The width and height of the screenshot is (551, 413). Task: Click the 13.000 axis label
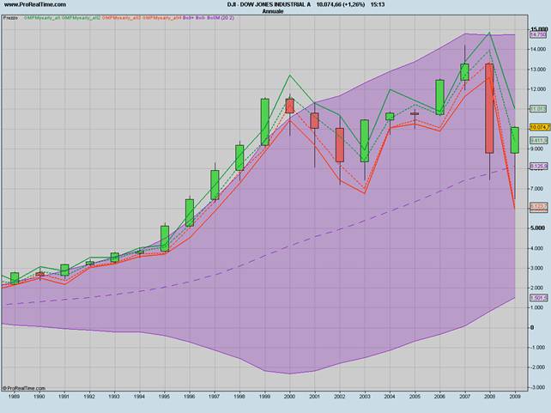[x=539, y=70]
